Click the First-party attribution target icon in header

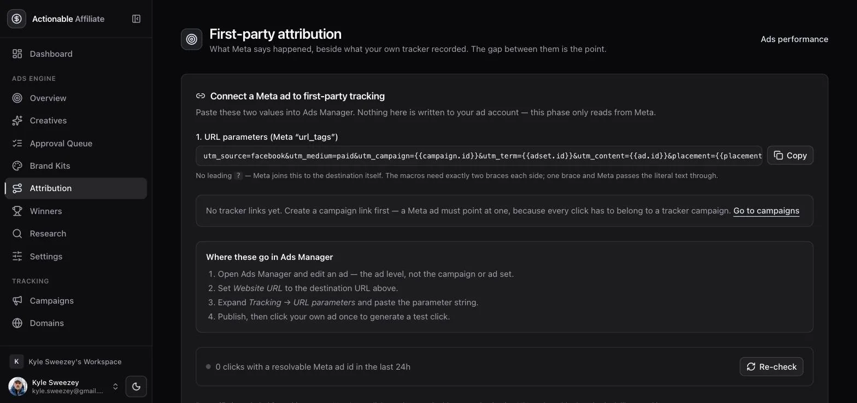coord(192,39)
